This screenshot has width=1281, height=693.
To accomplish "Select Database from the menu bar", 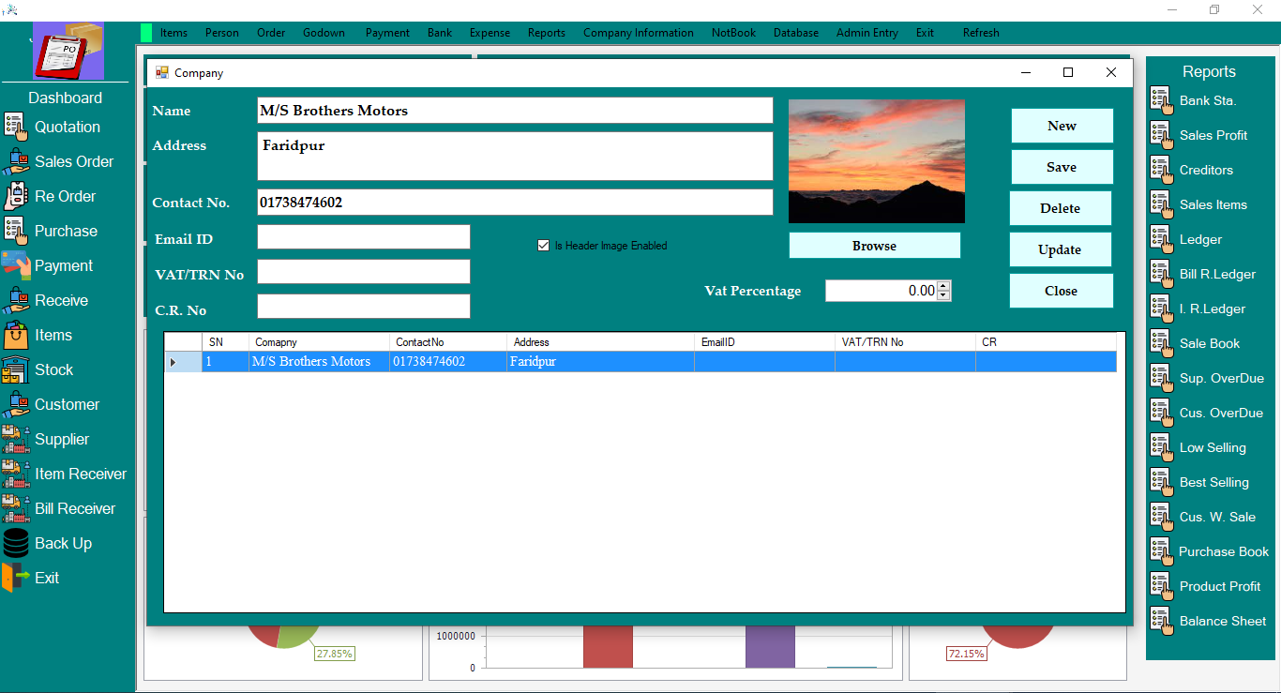I will (x=795, y=32).
